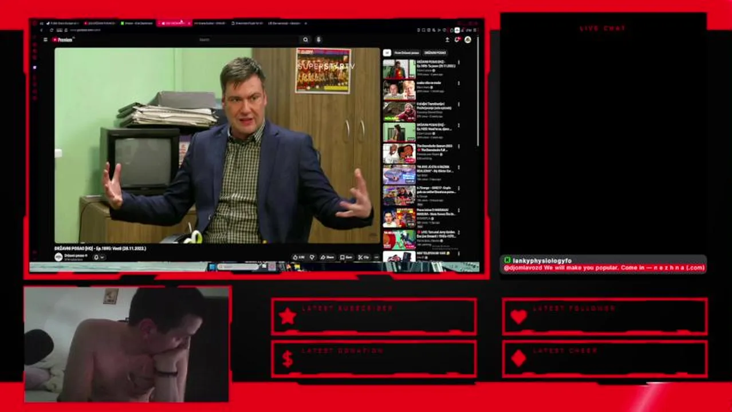The width and height of the screenshot is (732, 412).
Task: Open options menu for third recommended video
Action: coord(458,105)
